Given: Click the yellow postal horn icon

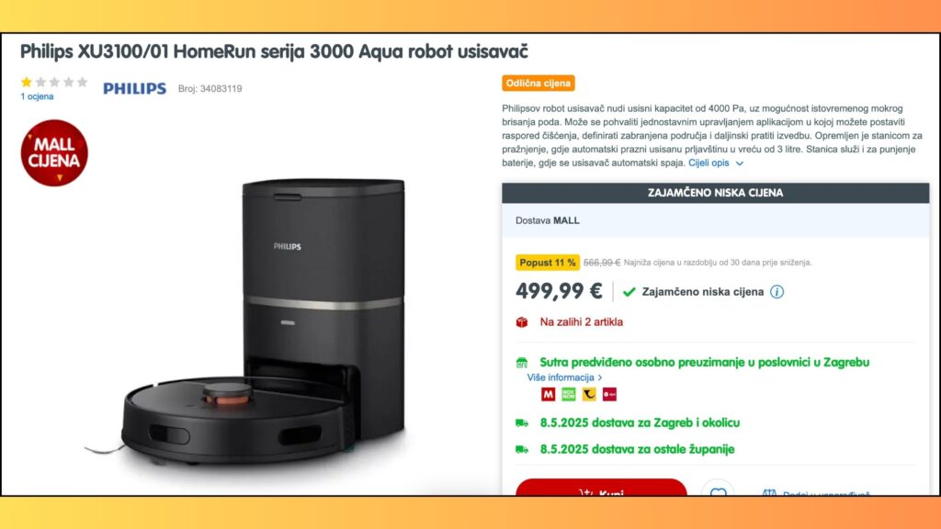Looking at the screenshot, I should click(x=589, y=394).
